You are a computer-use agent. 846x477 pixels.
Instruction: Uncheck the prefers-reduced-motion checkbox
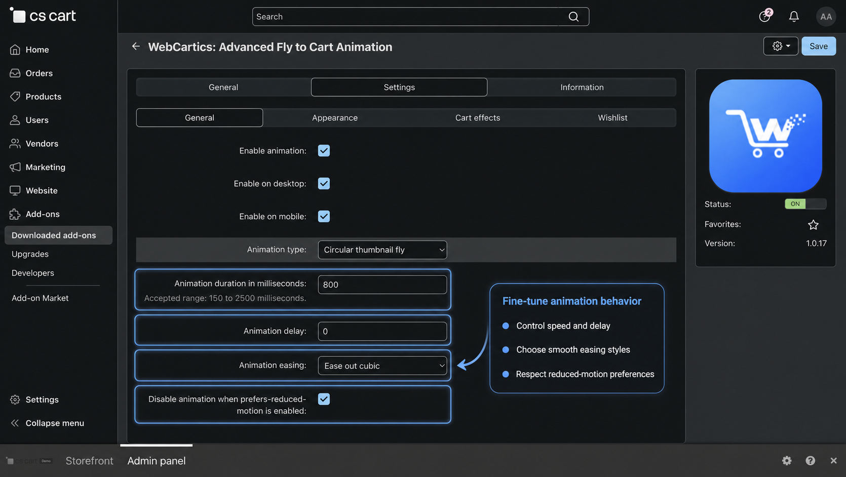click(x=324, y=399)
